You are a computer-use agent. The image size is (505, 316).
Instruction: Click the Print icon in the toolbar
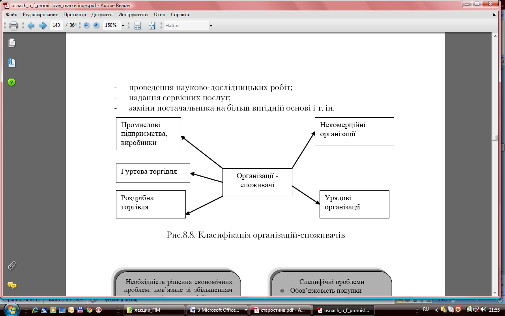coord(13,26)
